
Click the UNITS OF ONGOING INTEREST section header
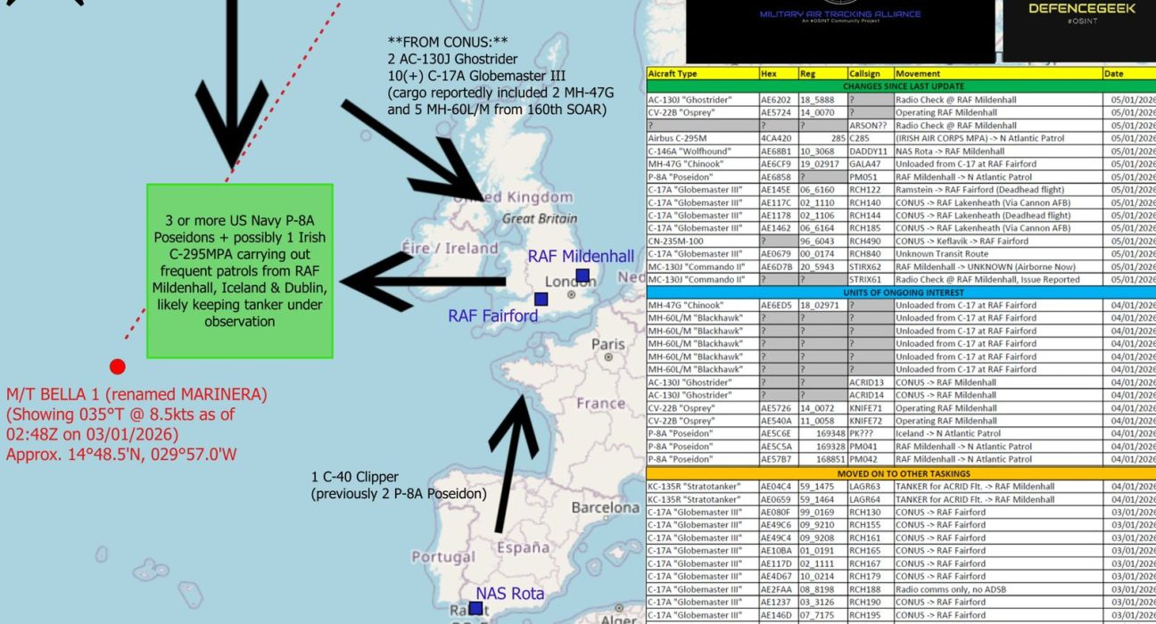(901, 292)
